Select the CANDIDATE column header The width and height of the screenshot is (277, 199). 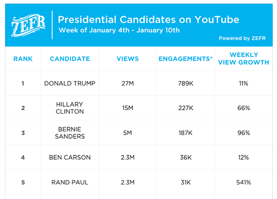coord(70,59)
